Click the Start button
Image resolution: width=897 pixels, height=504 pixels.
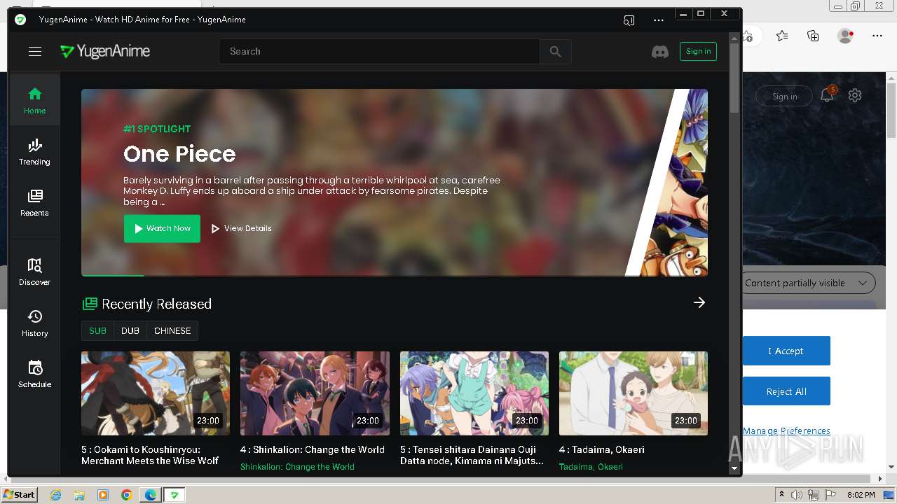19,495
